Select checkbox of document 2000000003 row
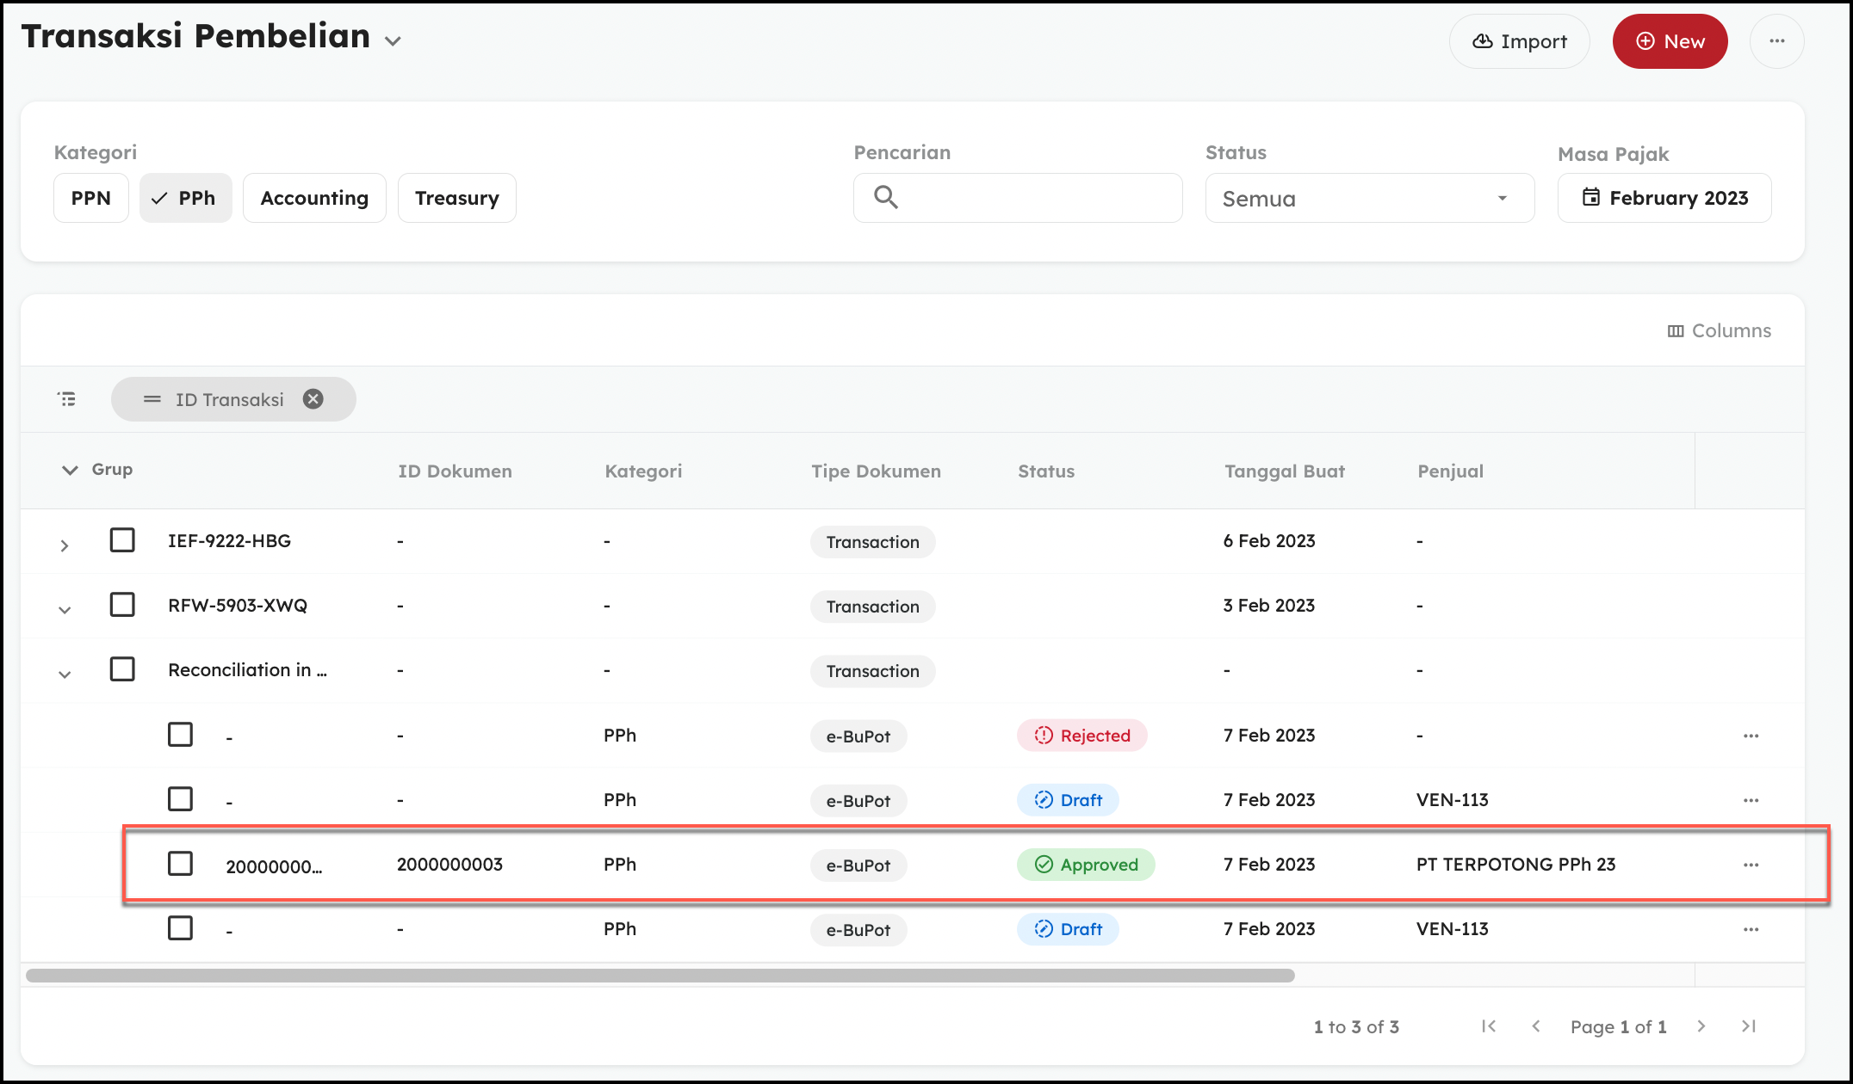 coord(180,864)
